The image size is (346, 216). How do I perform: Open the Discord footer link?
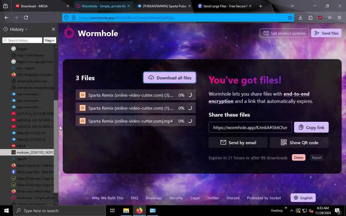pyautogui.click(x=233, y=198)
